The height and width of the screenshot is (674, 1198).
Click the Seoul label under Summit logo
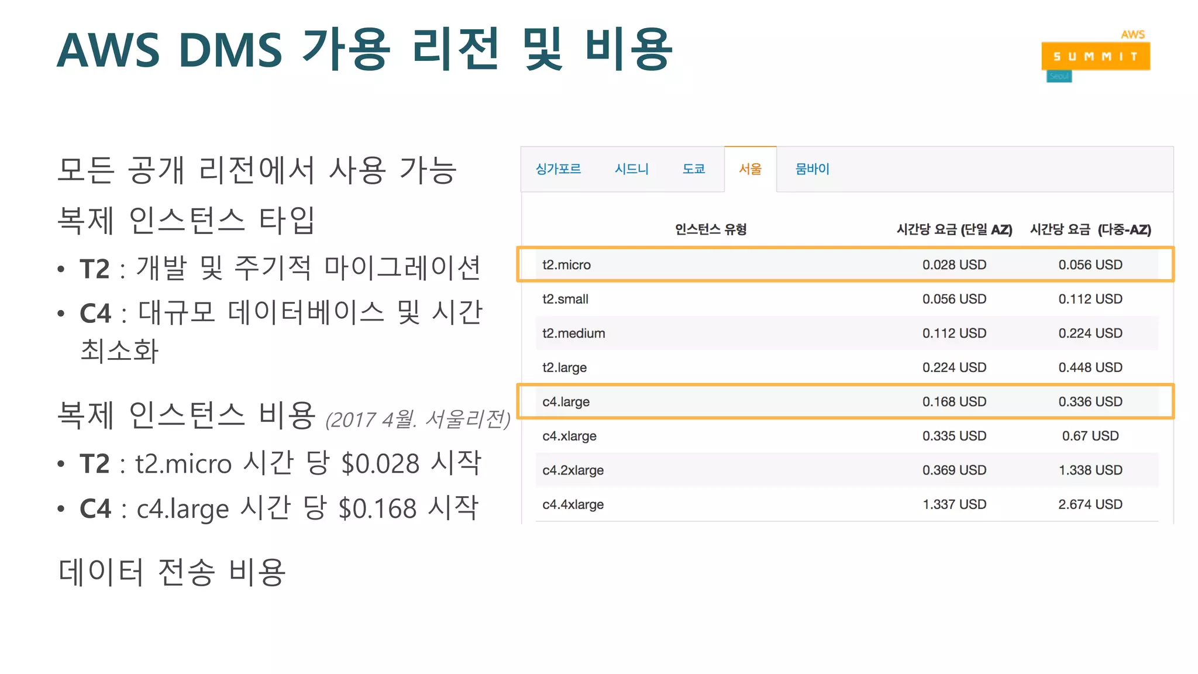click(1059, 77)
